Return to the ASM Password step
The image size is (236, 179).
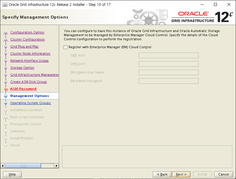[23, 89]
